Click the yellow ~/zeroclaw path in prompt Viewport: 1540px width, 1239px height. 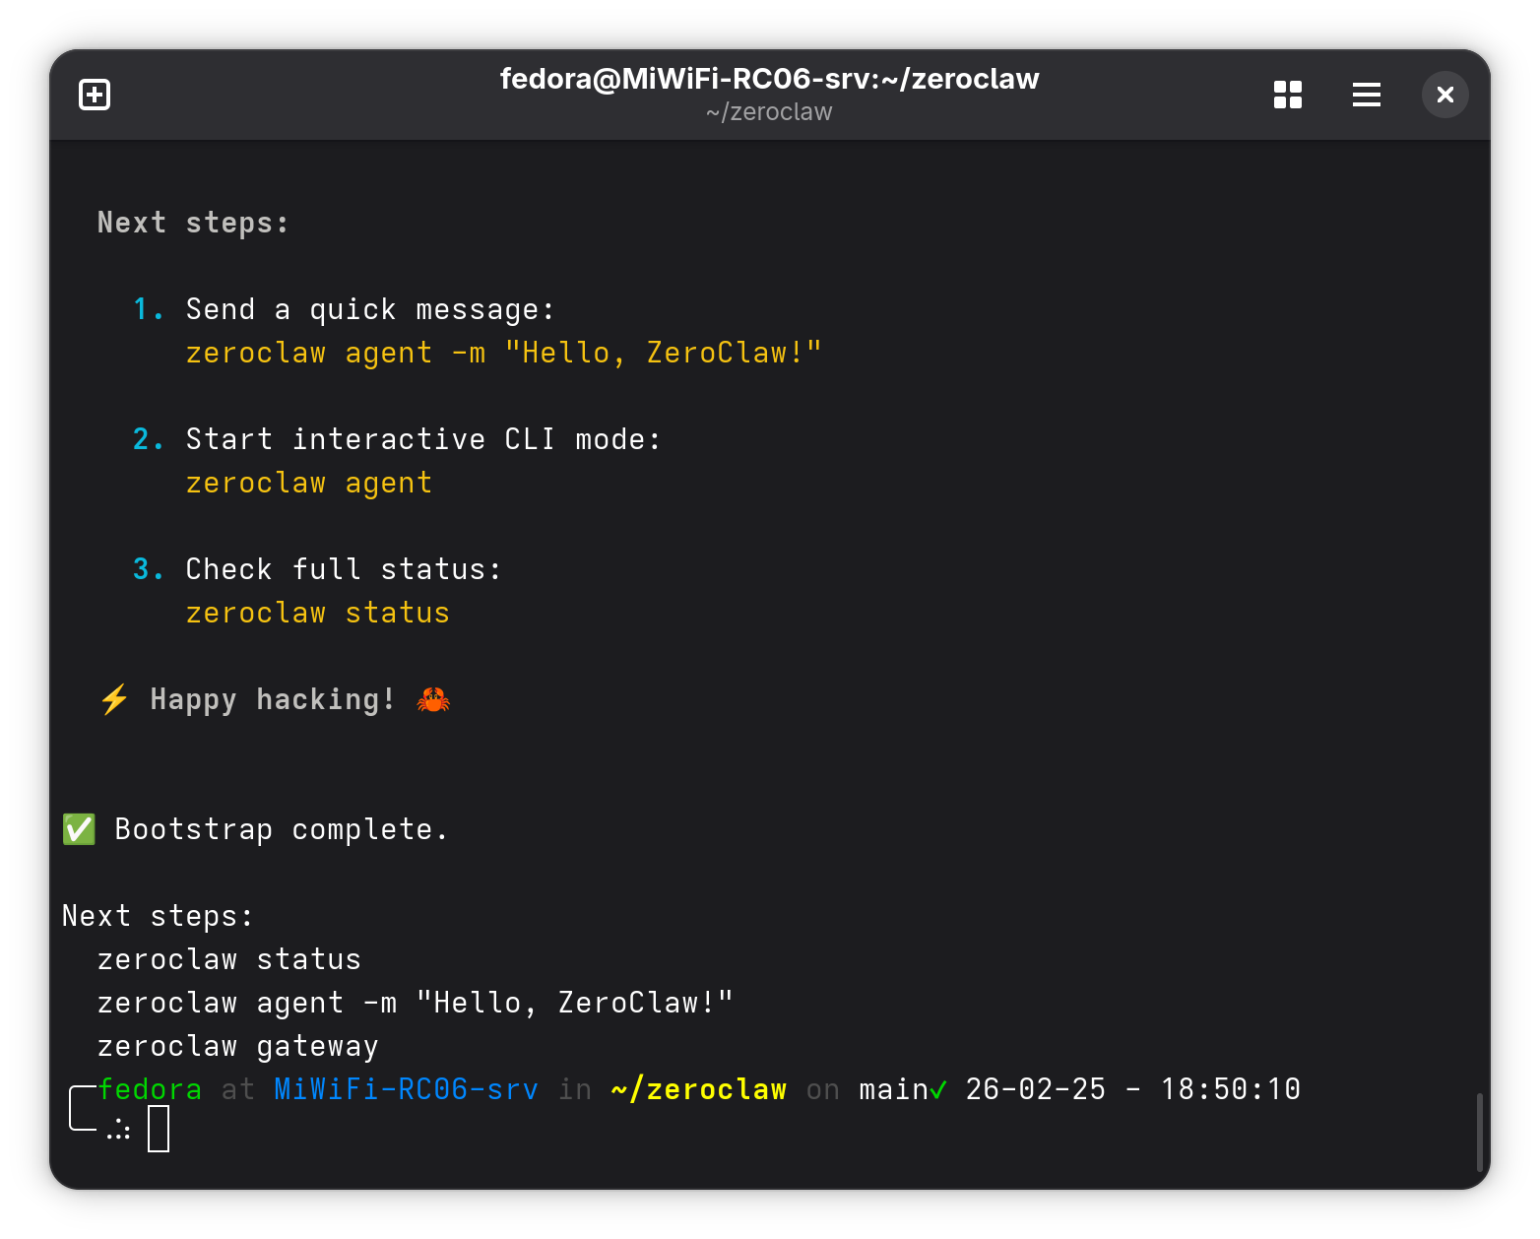tap(698, 1089)
